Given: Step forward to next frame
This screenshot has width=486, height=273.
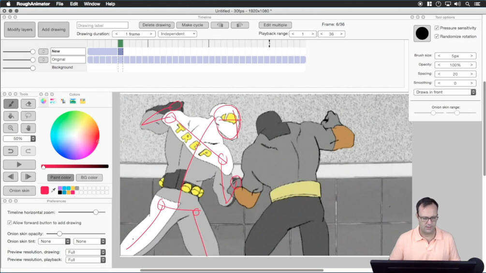Looking at the screenshot, I should pyautogui.click(x=28, y=177).
